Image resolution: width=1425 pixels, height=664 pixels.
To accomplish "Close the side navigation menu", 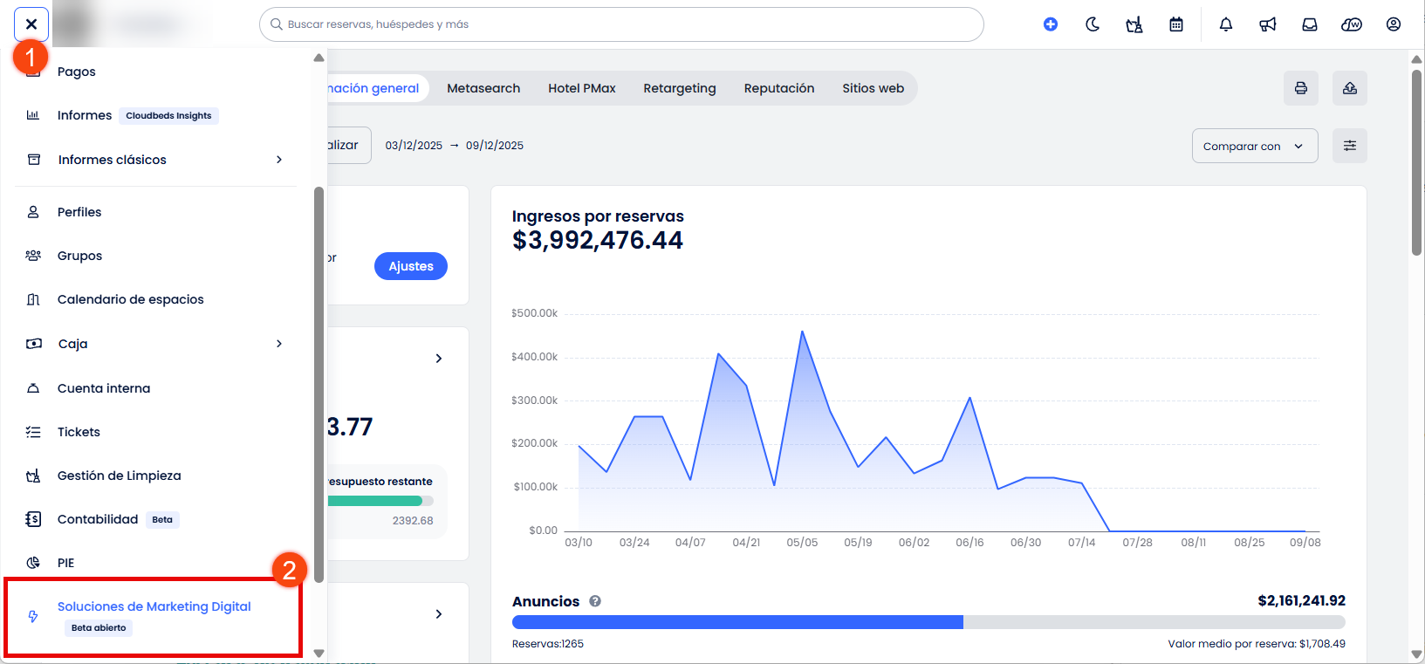I will click(x=31, y=24).
